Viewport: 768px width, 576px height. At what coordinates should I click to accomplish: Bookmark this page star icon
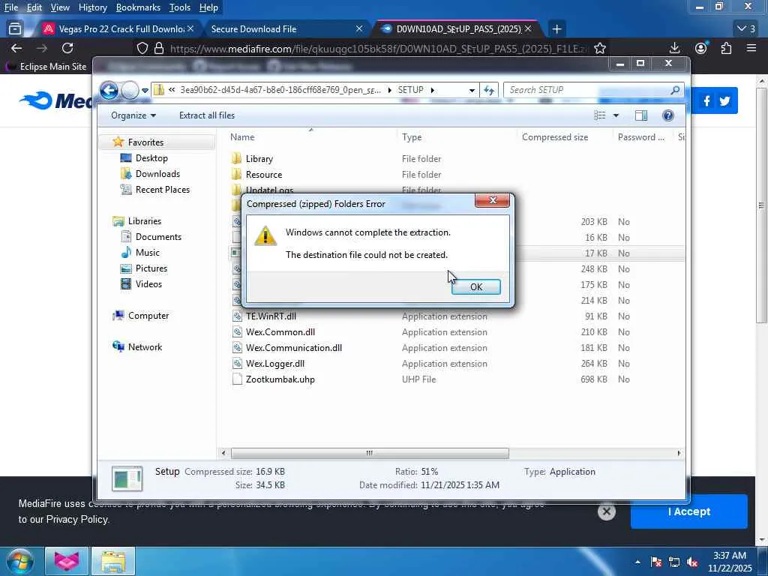[600, 48]
